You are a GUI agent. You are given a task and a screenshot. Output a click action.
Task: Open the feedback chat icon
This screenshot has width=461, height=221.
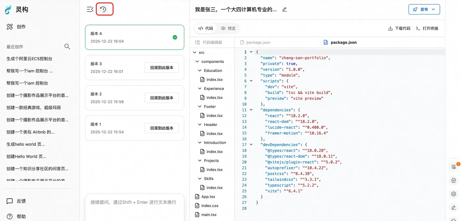(10, 201)
